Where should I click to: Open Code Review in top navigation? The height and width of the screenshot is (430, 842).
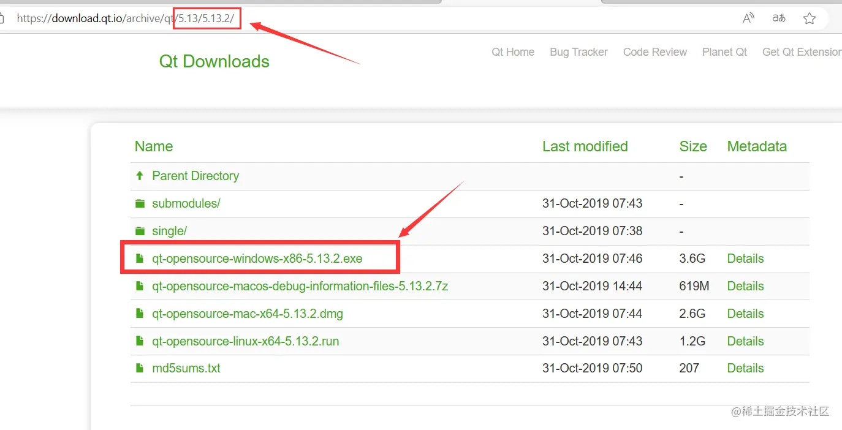(655, 52)
